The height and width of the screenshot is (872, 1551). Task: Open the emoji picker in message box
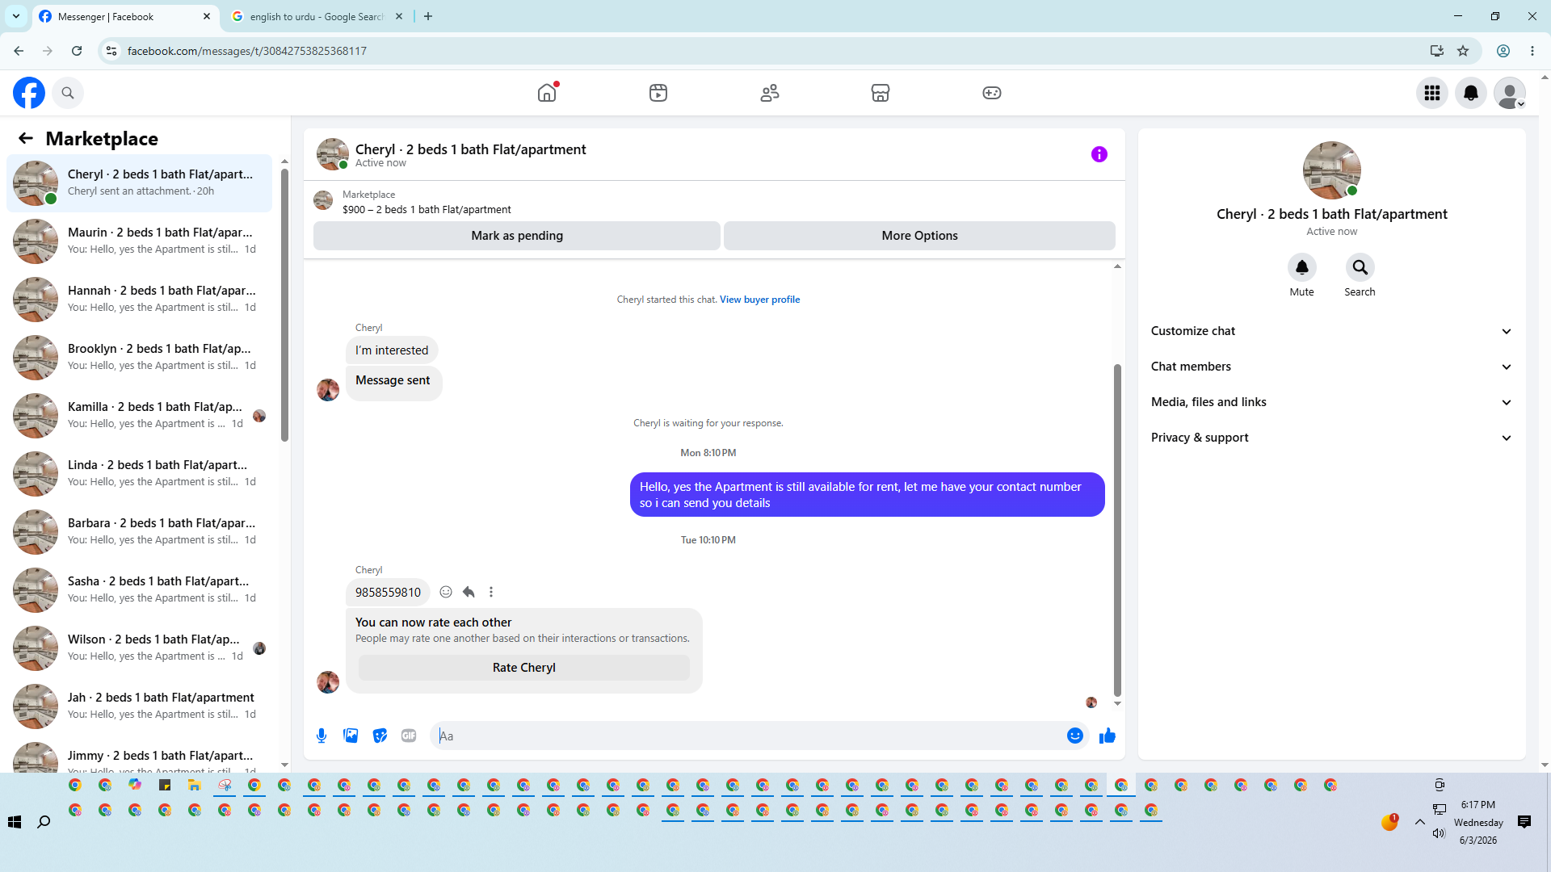point(1075,736)
